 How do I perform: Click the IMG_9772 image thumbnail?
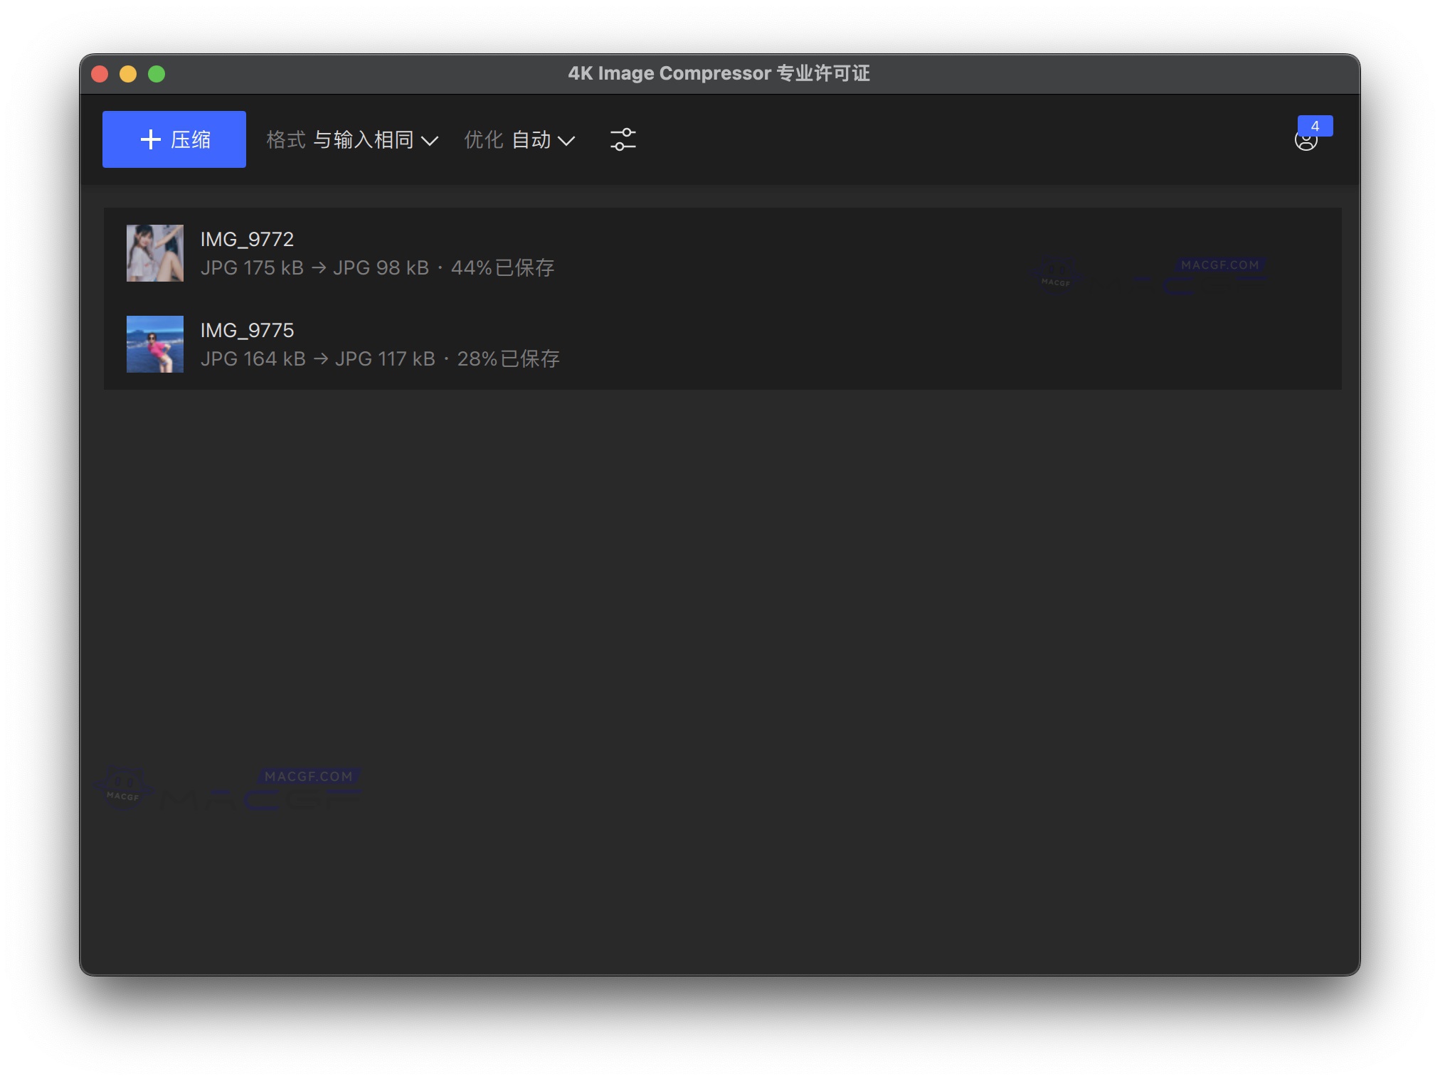pos(154,253)
